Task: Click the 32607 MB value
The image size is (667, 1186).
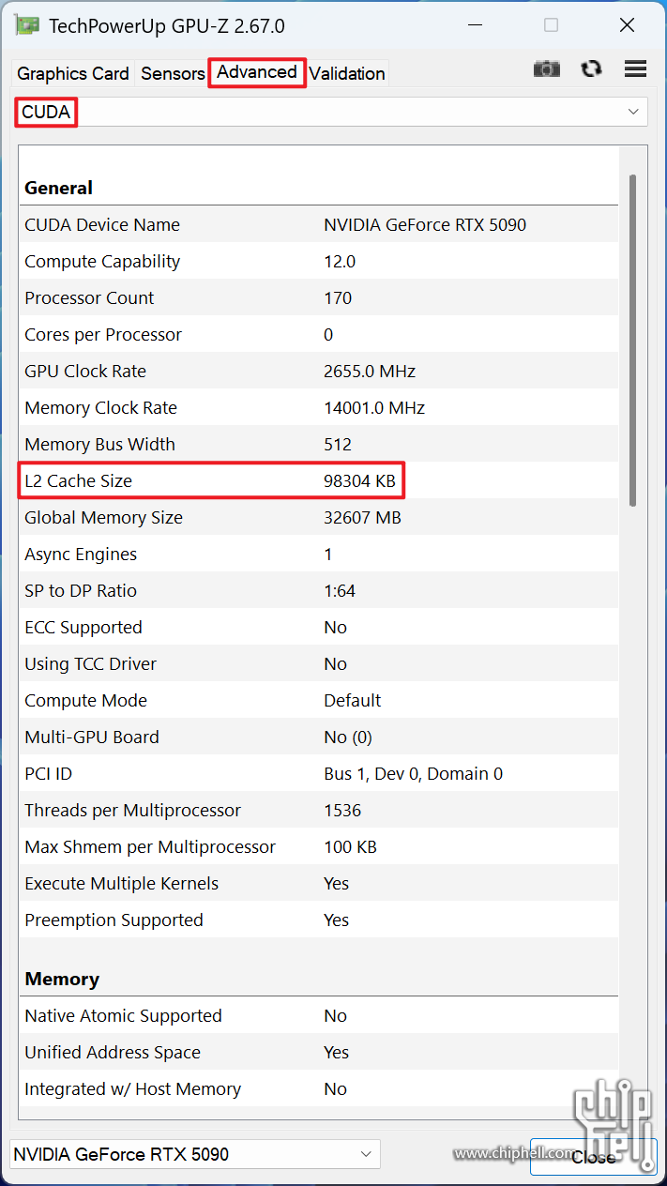Action: pyautogui.click(x=362, y=518)
